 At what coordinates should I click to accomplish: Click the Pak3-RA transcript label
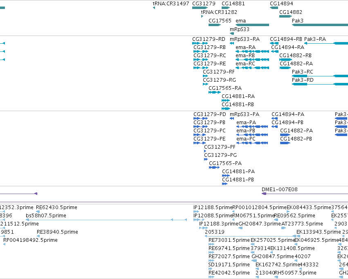315,39
